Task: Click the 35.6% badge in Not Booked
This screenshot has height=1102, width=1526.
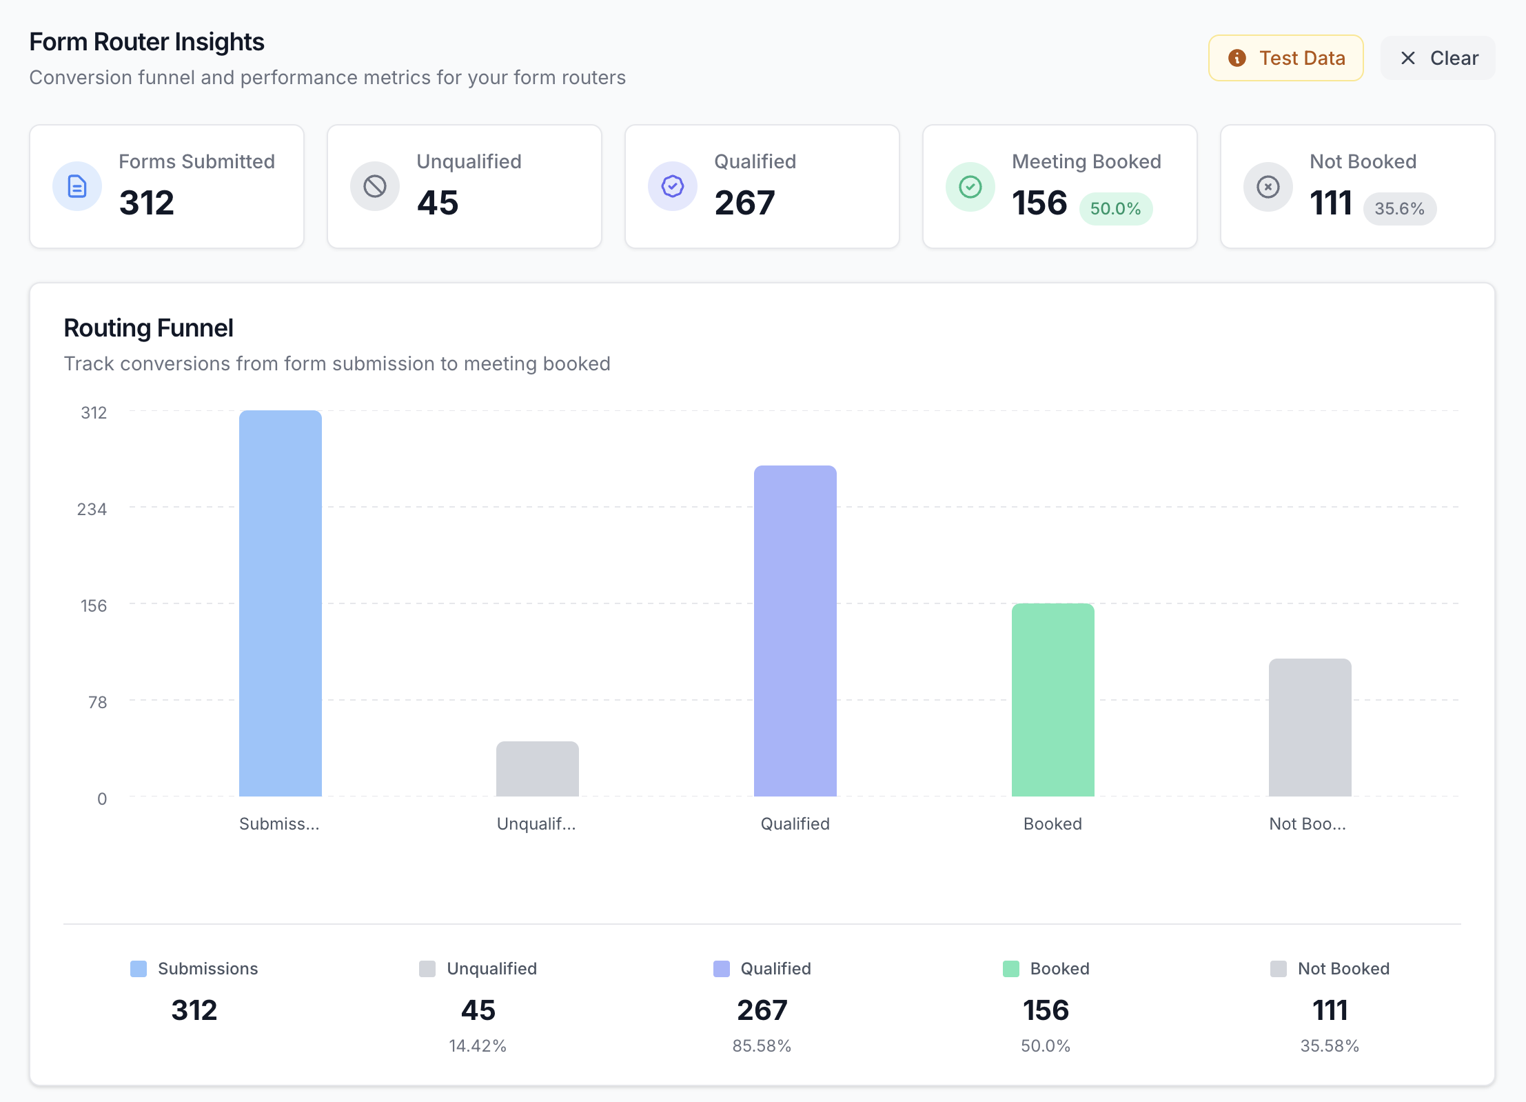Action: tap(1399, 209)
